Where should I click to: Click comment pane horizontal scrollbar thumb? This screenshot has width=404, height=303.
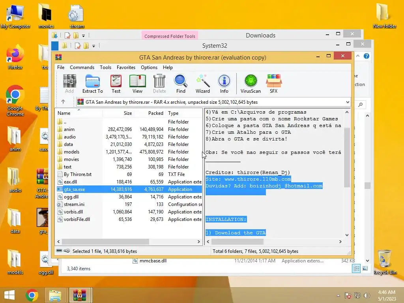(237, 241)
